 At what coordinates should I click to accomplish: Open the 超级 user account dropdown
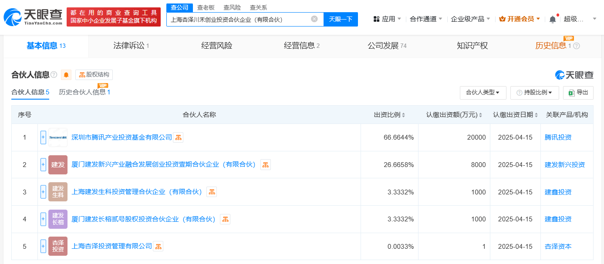point(580,19)
